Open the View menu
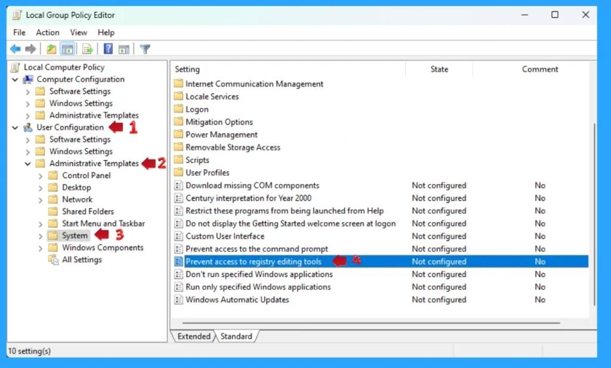The height and width of the screenshot is (368, 611). click(78, 33)
